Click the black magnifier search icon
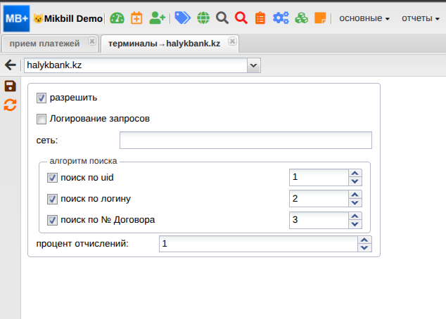Viewport: 446px width, 319px height. 222,18
